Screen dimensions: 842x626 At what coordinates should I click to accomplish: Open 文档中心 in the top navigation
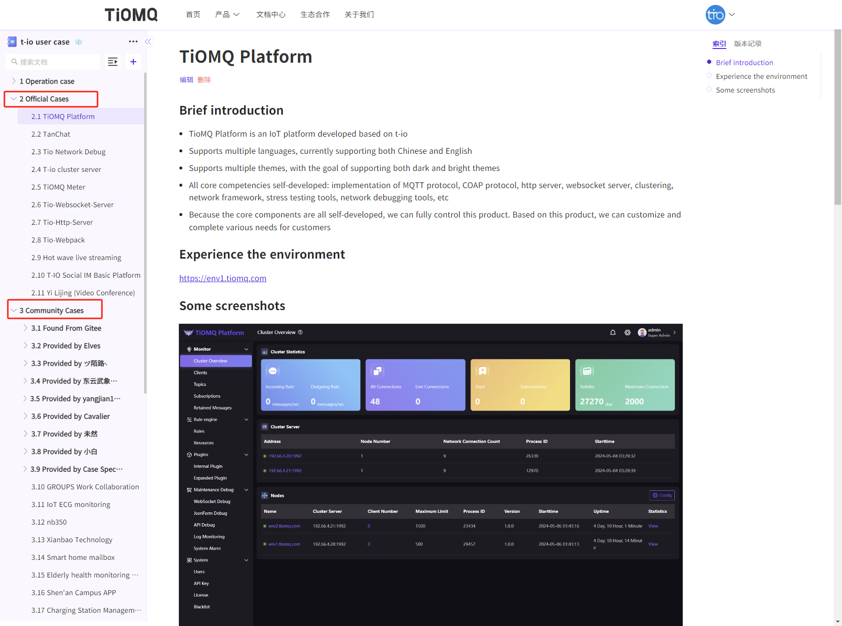click(271, 15)
